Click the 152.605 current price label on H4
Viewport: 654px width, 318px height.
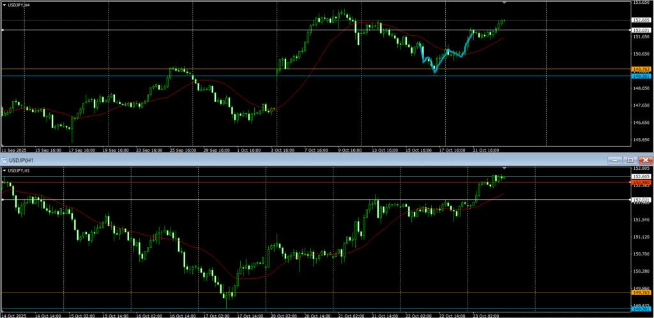(641, 20)
